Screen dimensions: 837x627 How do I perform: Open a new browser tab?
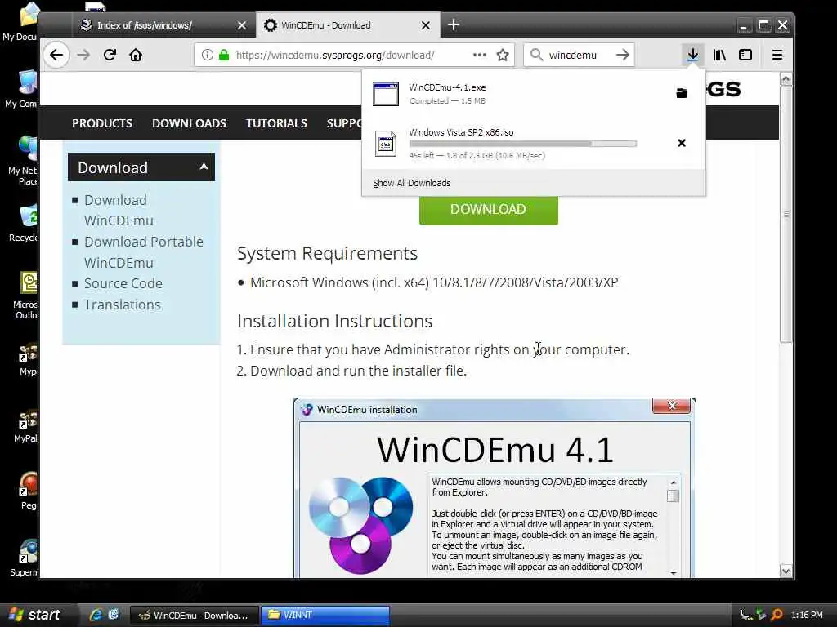[453, 24]
